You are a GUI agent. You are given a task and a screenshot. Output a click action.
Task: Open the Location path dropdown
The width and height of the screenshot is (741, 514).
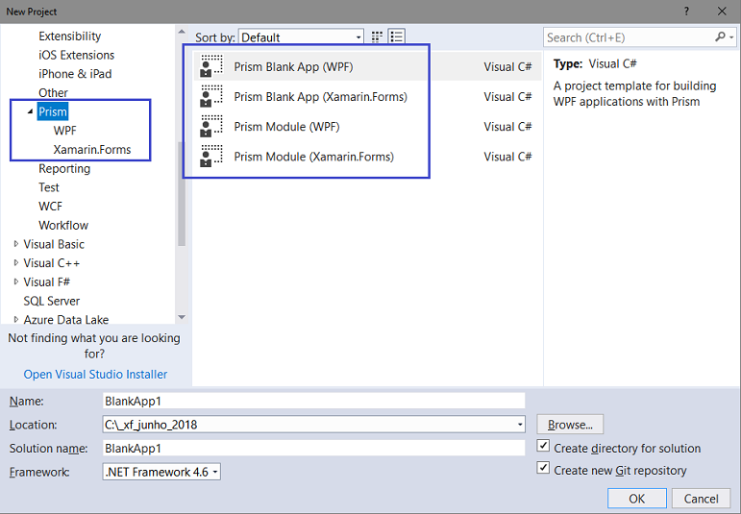click(520, 425)
